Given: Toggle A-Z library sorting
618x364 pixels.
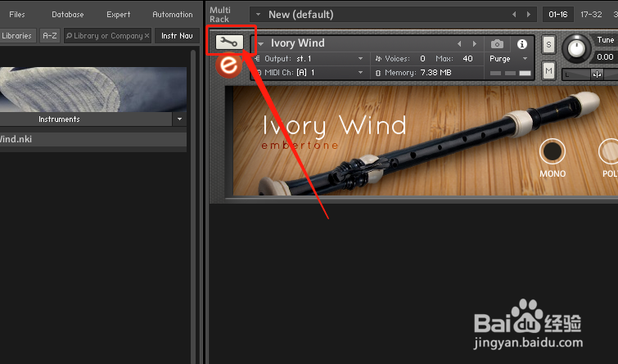Looking at the screenshot, I should pyautogui.click(x=50, y=35).
